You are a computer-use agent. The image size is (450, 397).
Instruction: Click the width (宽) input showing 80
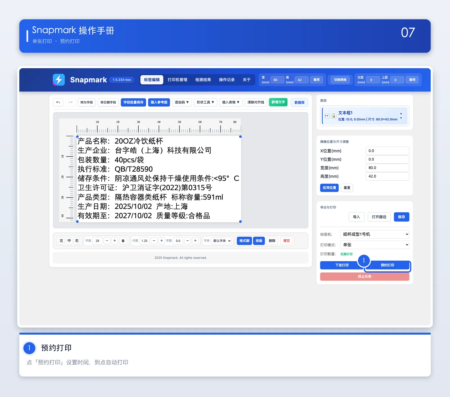[x=277, y=80]
